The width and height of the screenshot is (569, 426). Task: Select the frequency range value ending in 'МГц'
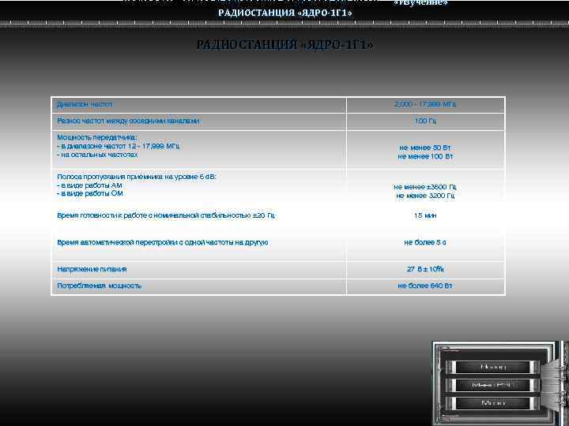pyautogui.click(x=425, y=104)
